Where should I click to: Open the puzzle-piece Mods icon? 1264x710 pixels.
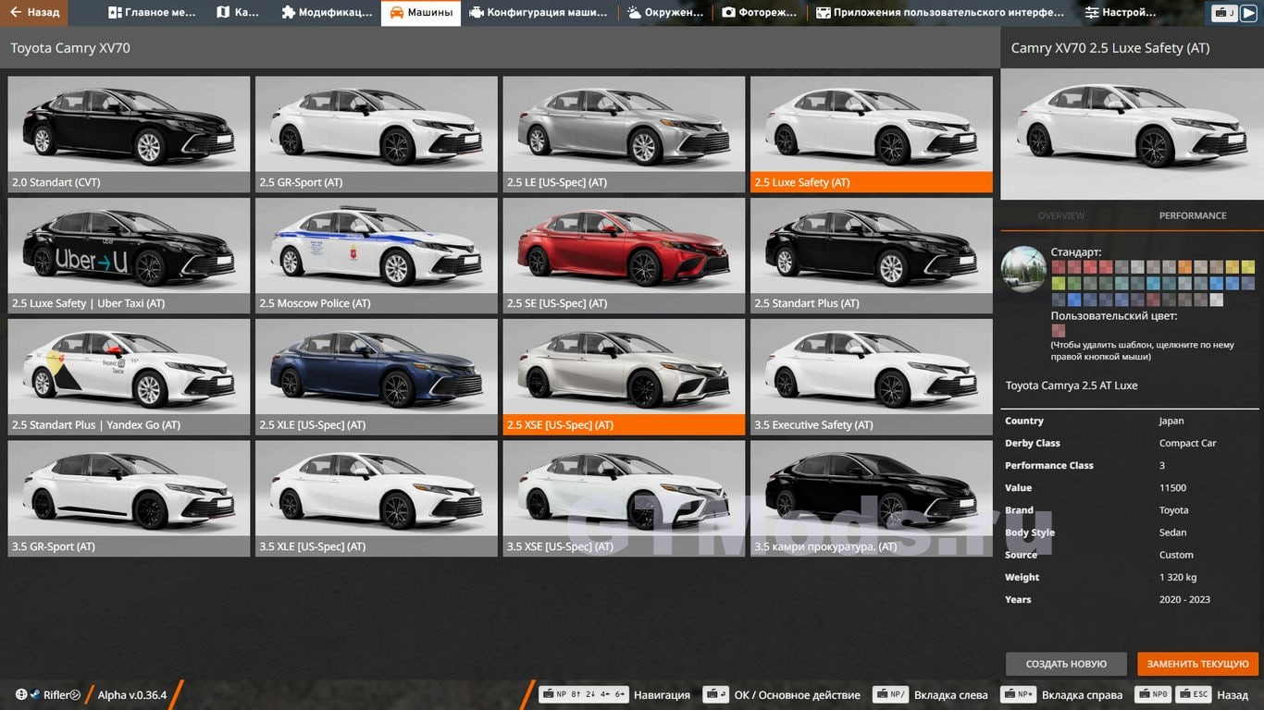point(289,13)
